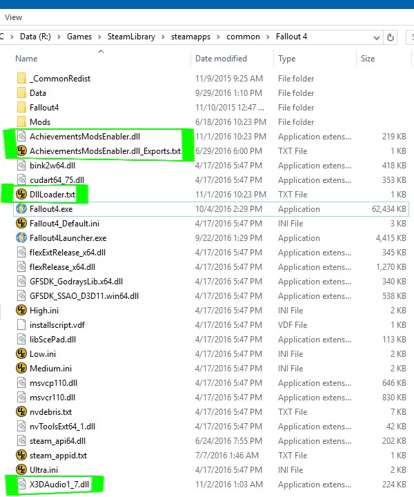Image resolution: width=414 pixels, height=497 pixels.
Task: Click the 9/29/2016 1:10 PM date cell
Action: coord(228,93)
